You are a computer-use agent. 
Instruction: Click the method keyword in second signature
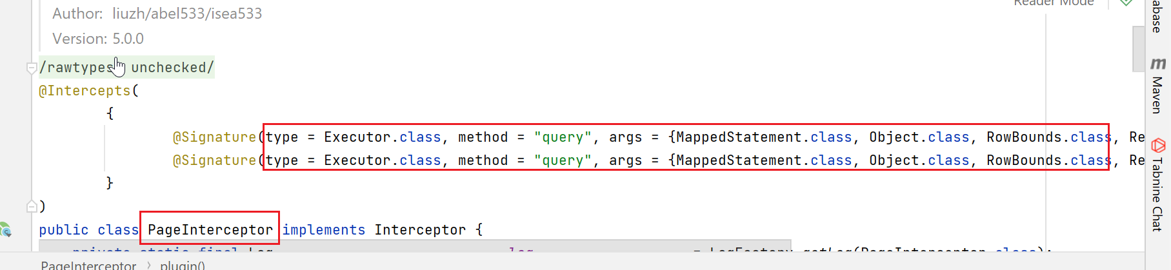tap(483, 160)
